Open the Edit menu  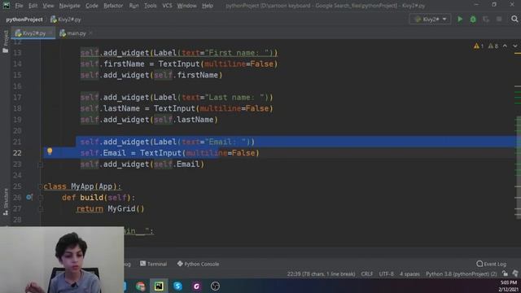pyautogui.click(x=33, y=6)
